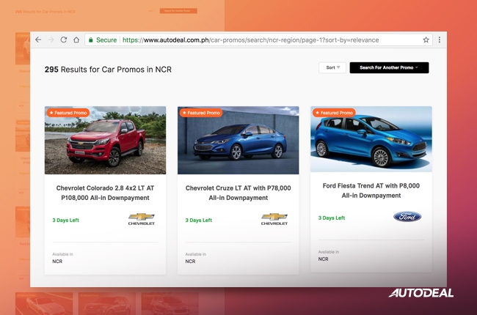Click NCR availability on Fiesta card
Screen dimensions: 477x315
323,259
